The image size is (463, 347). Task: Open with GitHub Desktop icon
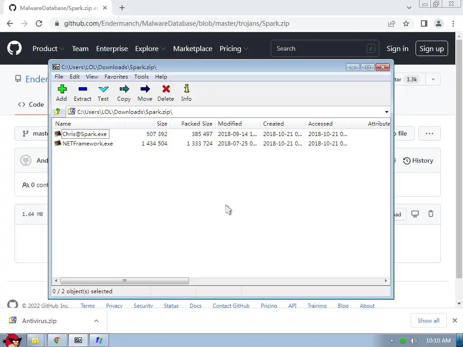(x=415, y=214)
